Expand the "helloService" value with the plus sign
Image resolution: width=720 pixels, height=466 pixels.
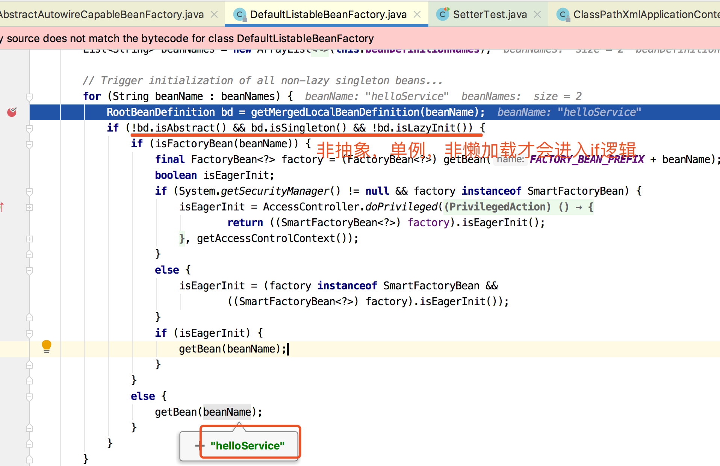(x=200, y=446)
